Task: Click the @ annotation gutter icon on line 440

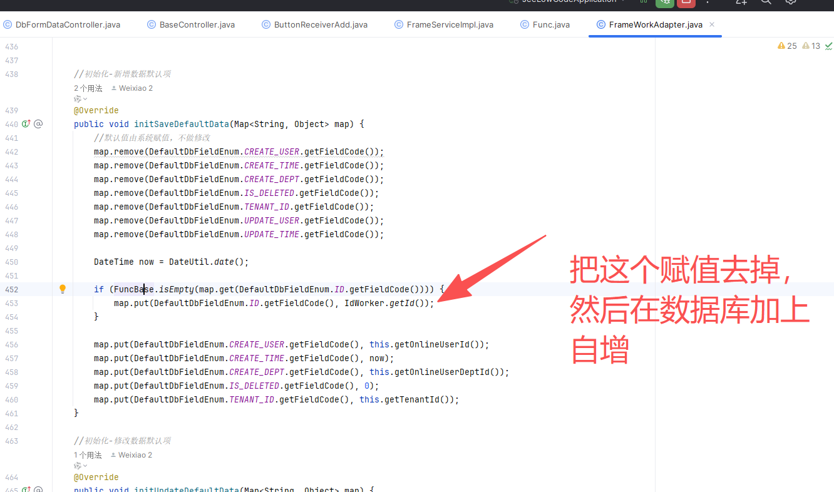Action: (x=38, y=124)
